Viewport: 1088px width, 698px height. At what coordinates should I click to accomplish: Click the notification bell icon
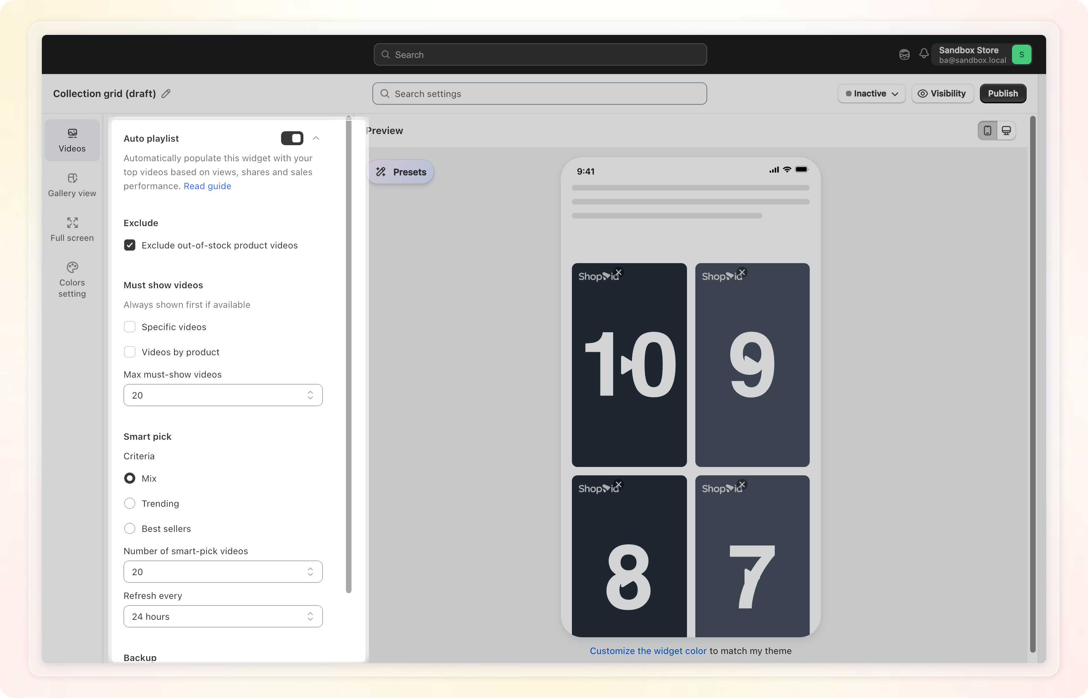924,54
